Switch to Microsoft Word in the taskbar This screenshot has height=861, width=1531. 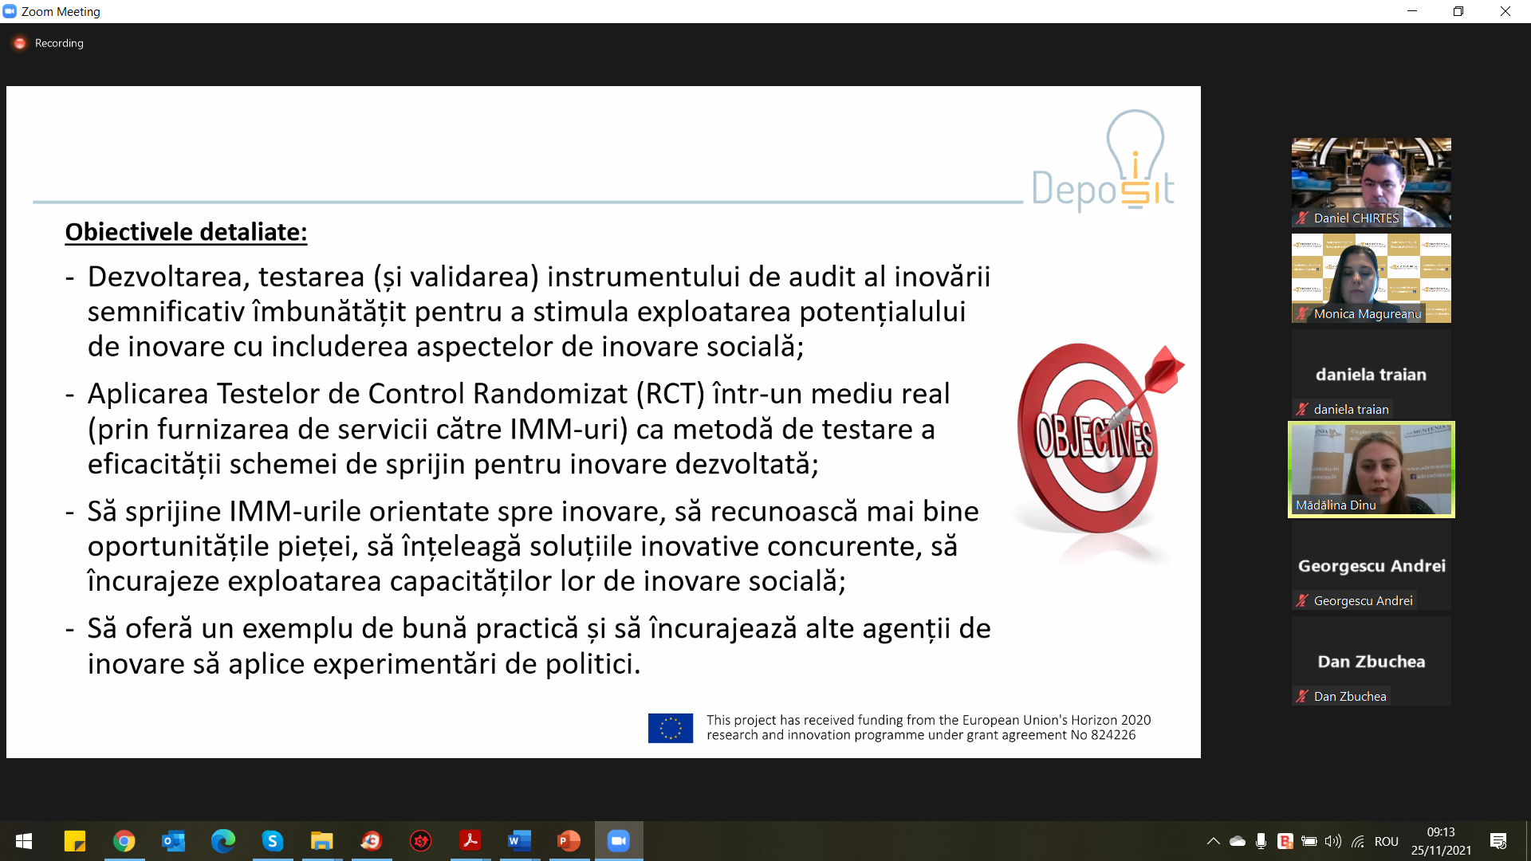(x=520, y=841)
